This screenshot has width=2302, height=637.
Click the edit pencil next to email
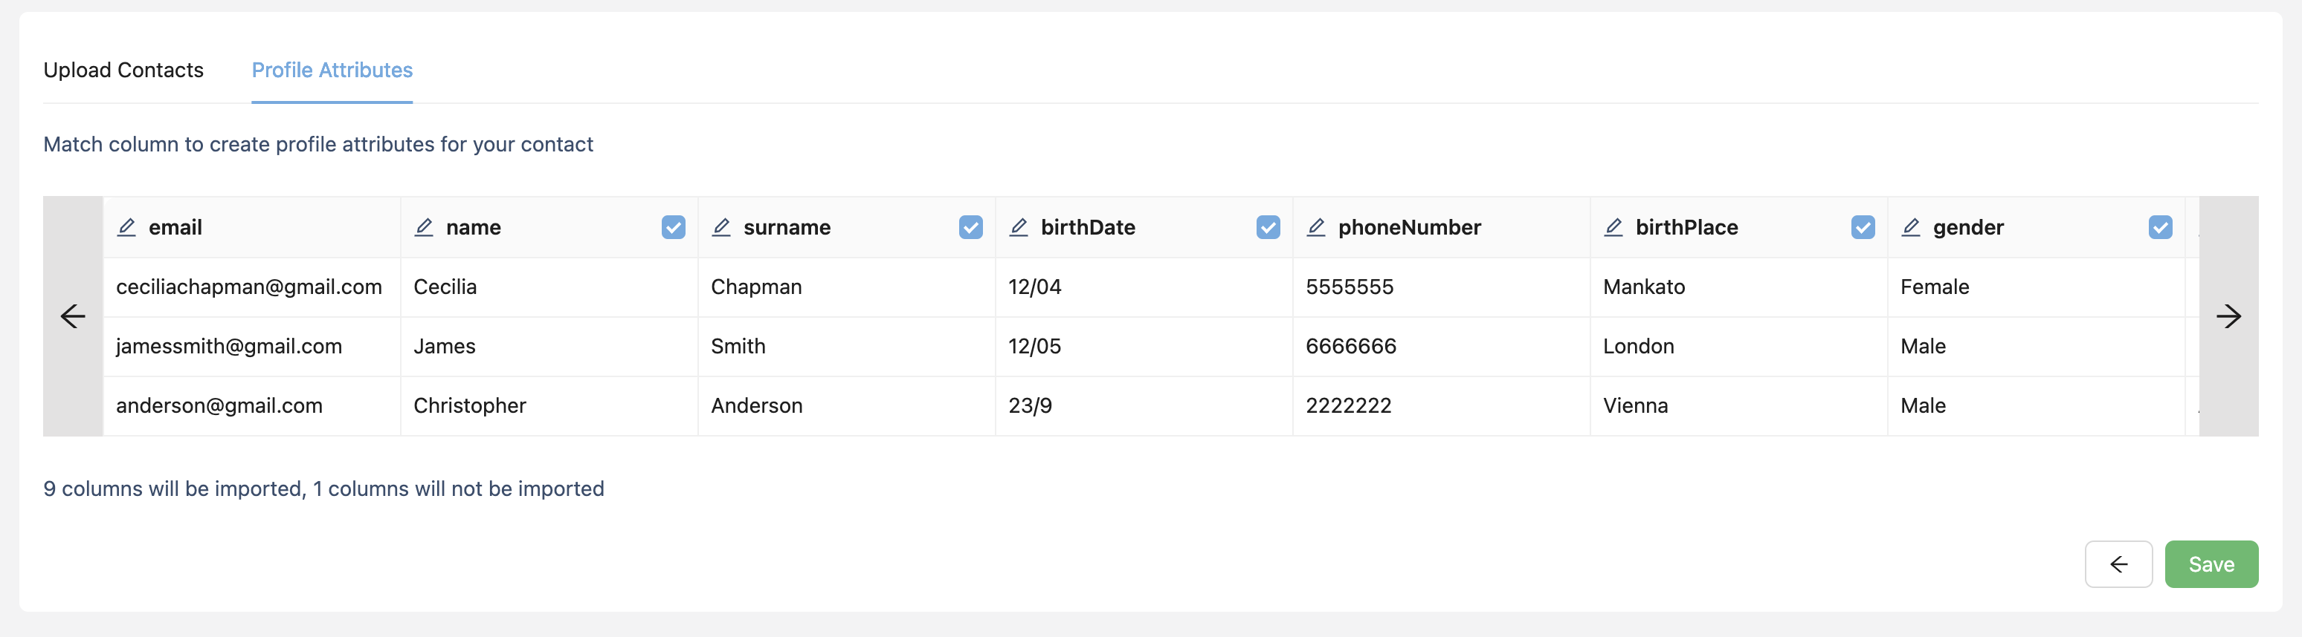click(127, 227)
